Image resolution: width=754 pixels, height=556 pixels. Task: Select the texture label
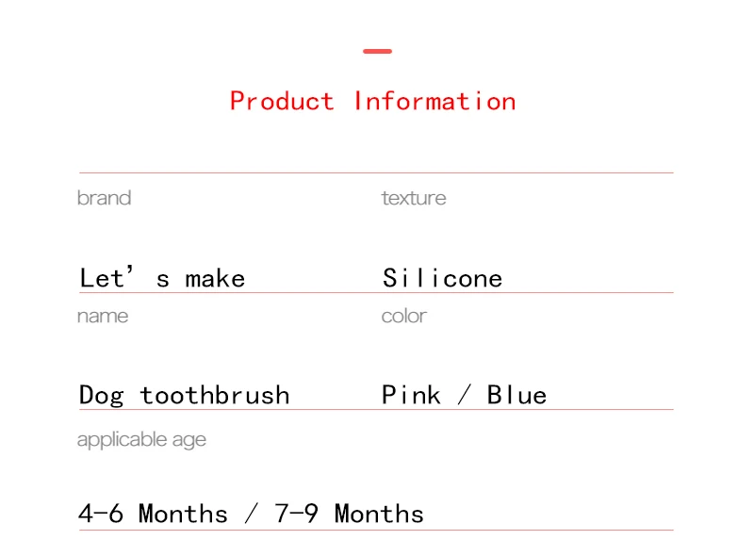tap(414, 198)
